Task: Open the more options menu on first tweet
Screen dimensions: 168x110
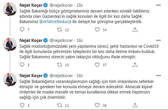Action: point(158,5)
